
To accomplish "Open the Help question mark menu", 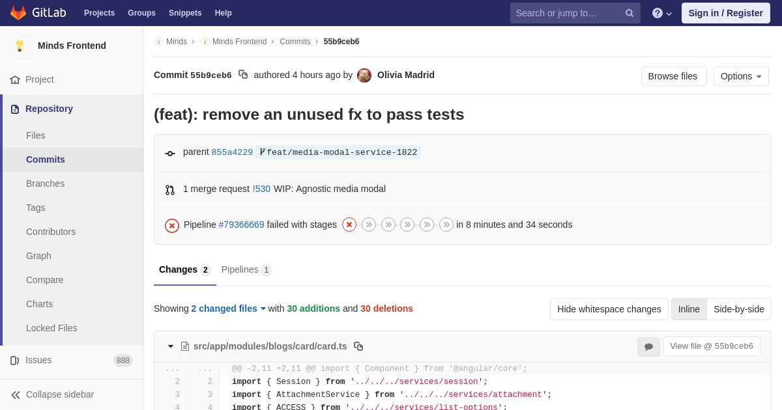I will [x=662, y=13].
